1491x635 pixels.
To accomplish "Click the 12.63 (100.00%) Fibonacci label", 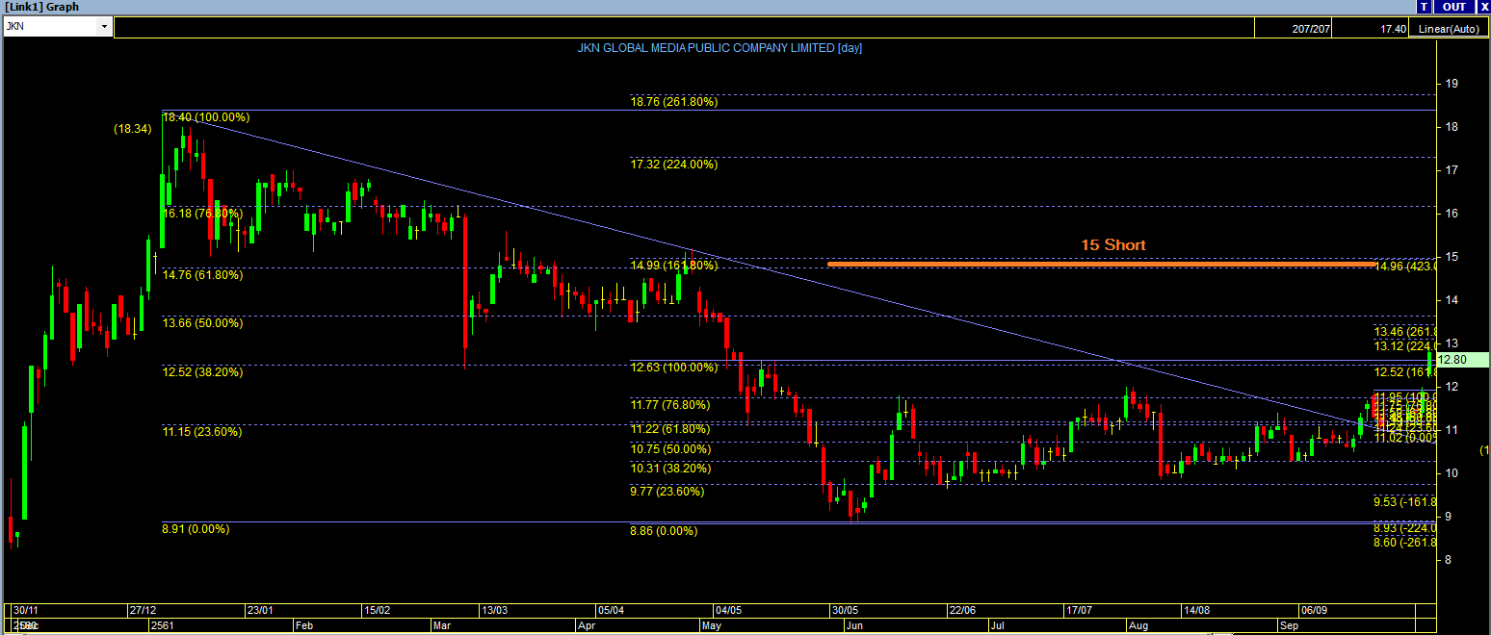I will (x=674, y=367).
